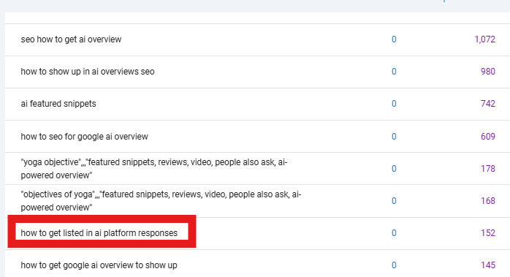Click the 742 impressions value

(488, 104)
